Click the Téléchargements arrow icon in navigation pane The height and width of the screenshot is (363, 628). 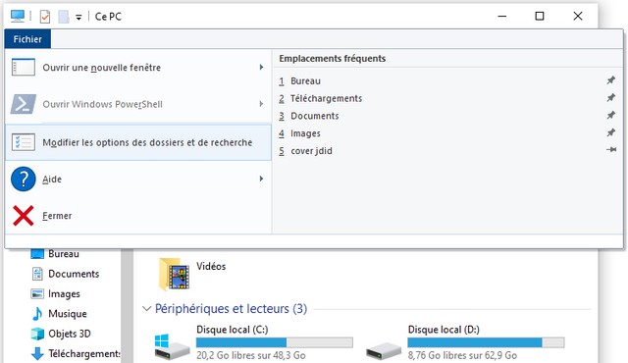[37, 354]
